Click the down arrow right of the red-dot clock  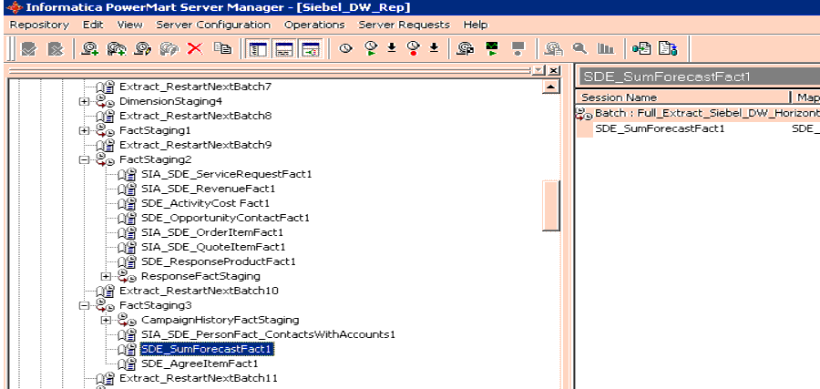click(434, 48)
